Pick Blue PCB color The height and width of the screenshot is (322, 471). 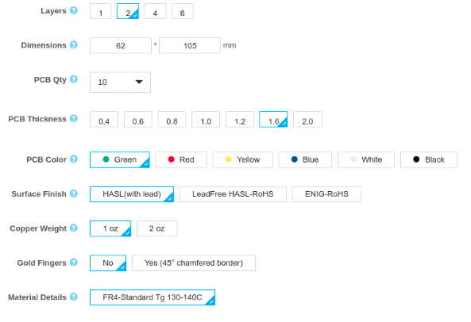tap(305, 159)
